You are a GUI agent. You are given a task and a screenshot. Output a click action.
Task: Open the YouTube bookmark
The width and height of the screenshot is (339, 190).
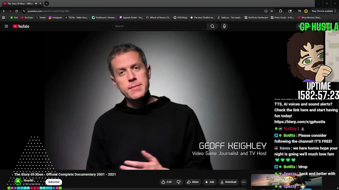[27, 18]
